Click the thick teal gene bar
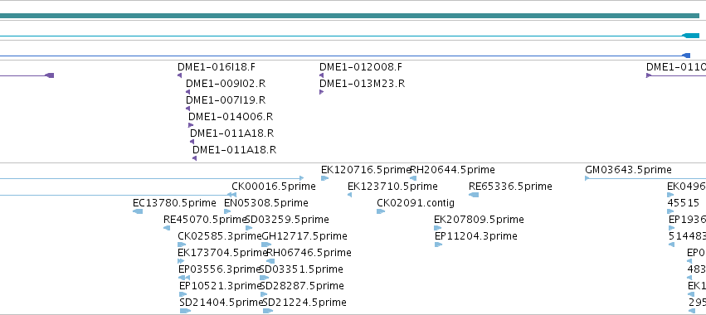Image resolution: width=706 pixels, height=315 pixels. click(x=349, y=16)
